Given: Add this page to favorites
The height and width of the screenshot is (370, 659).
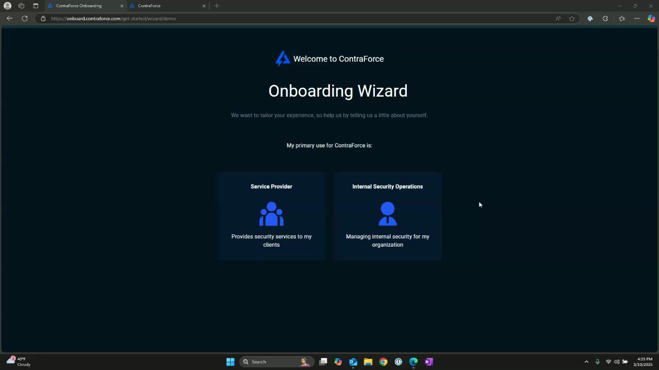Looking at the screenshot, I should [x=571, y=18].
